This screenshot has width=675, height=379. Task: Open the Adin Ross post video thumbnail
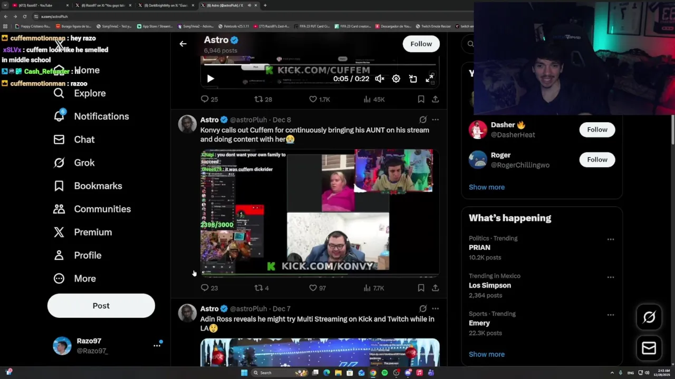320,352
